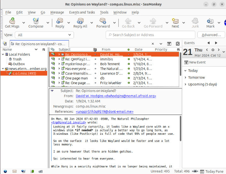226x174 pixels.
Task: Click the tnp@invalid.invalid link
Action: point(69,122)
